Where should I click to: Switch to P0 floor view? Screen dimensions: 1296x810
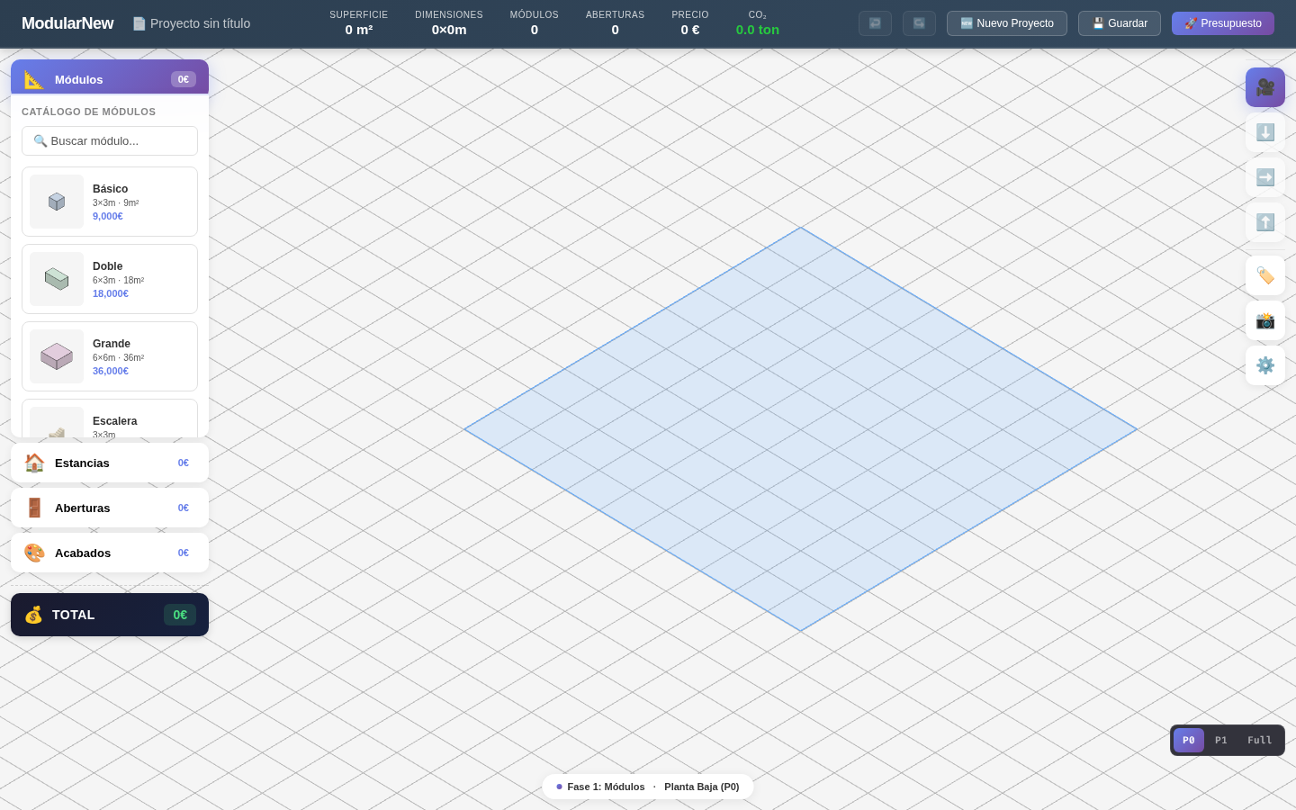coord(1188,740)
